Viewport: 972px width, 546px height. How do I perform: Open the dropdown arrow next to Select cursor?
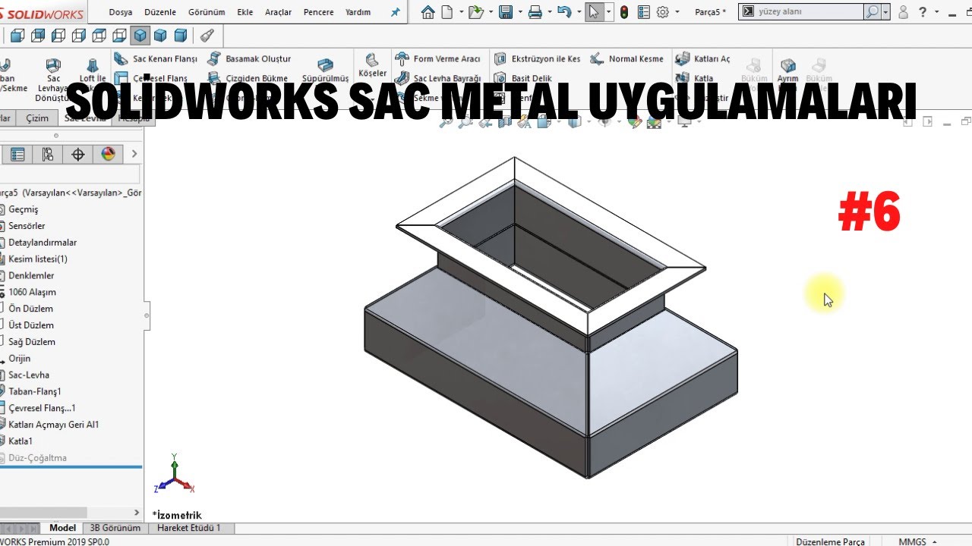click(x=608, y=12)
